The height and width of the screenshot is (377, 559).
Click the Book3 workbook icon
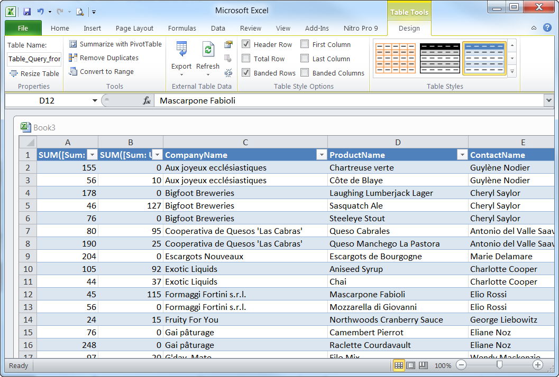[x=26, y=127]
